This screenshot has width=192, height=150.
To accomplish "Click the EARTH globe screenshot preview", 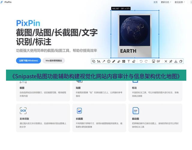I will (135, 31).
